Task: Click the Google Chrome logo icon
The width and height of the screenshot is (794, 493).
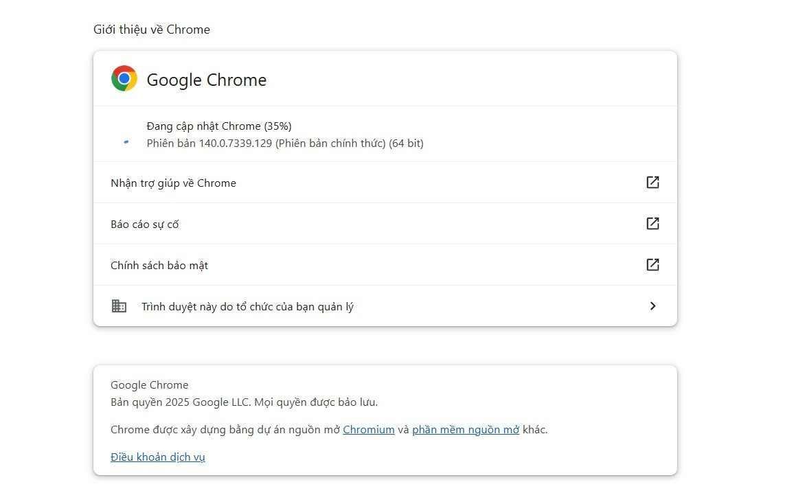Action: tap(124, 78)
